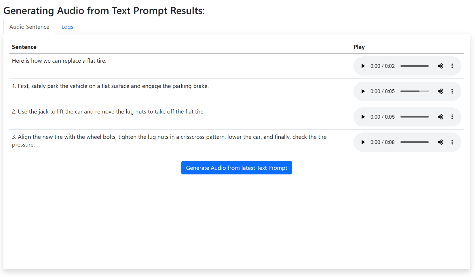This screenshot has width=475, height=277.
Task: Click the 0:00 / 0:02 time display
Action: (x=382, y=66)
